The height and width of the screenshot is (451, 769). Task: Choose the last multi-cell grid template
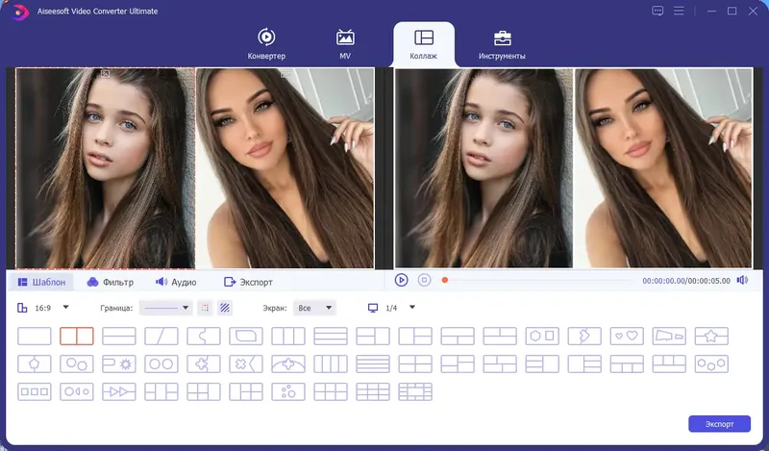[415, 392]
